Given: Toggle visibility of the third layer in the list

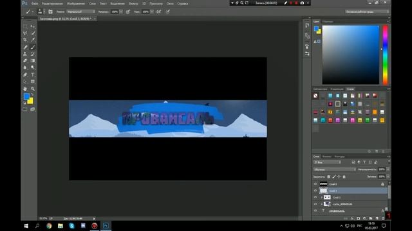Looking at the screenshot, I should (315, 197).
